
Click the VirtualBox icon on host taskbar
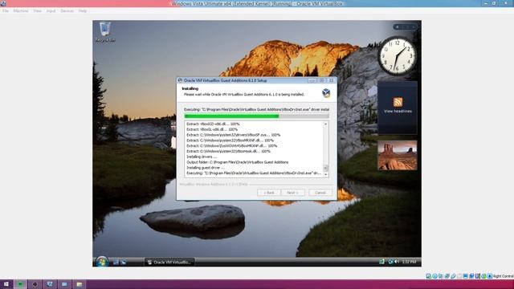[x=50, y=284]
